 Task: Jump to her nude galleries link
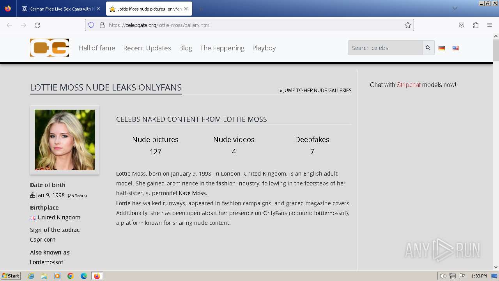click(x=315, y=90)
